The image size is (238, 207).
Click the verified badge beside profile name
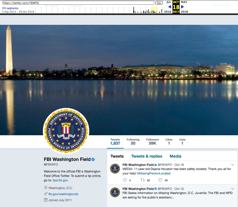93,160
